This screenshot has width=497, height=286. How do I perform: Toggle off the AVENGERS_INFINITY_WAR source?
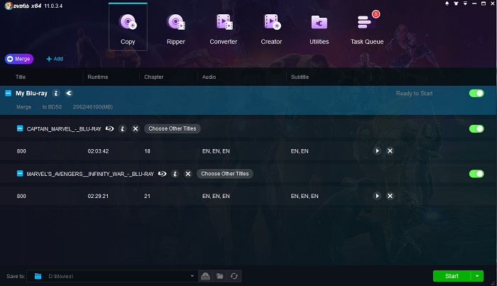coord(476,174)
